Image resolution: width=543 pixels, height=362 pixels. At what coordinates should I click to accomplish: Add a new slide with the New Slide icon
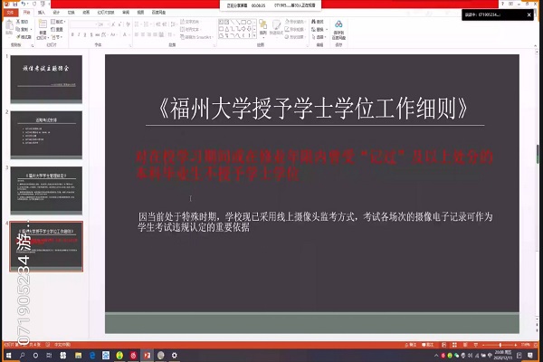(x=43, y=24)
